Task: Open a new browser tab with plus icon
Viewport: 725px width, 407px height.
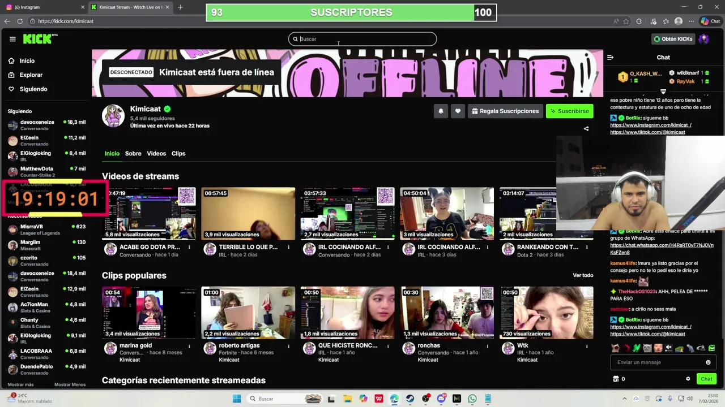Action: click(180, 7)
